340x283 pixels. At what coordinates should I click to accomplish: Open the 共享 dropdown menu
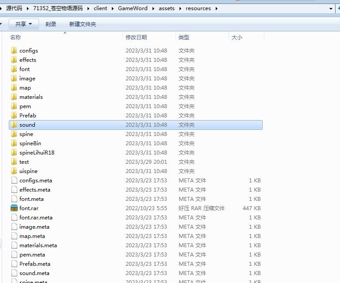[x=24, y=24]
